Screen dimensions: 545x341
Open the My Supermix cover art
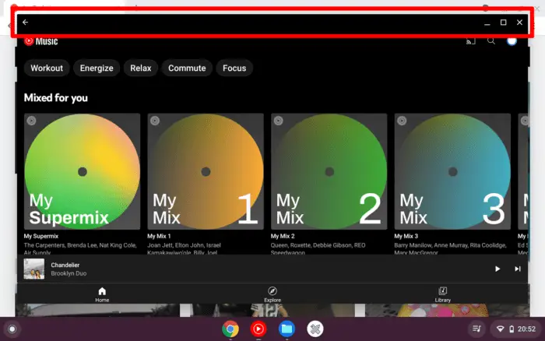tap(82, 171)
